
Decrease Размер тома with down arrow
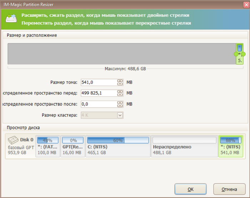(x=120, y=84)
